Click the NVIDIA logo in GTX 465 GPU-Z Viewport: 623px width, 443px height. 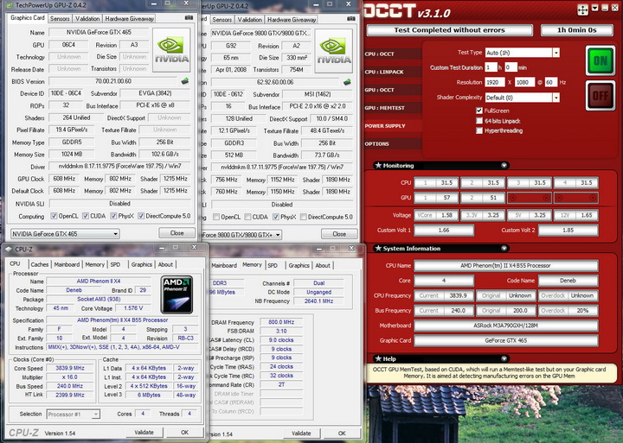(x=171, y=49)
